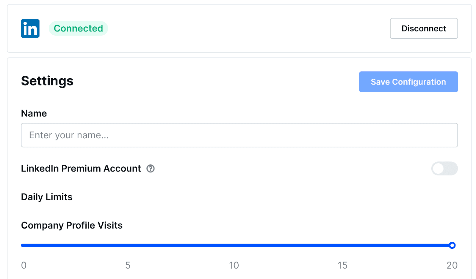The image size is (476, 279).
Task: Save the configuration
Action: point(408,82)
